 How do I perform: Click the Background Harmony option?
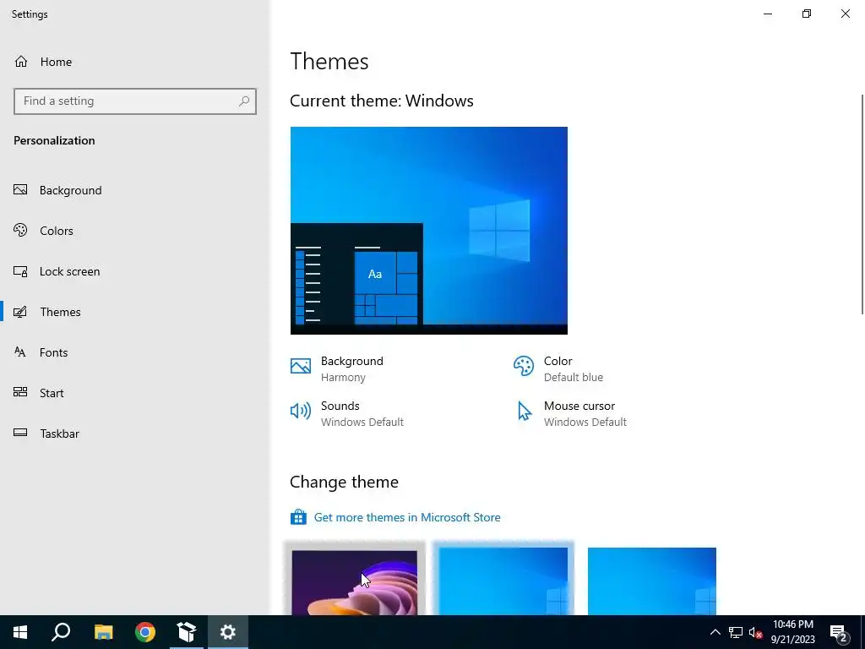[x=337, y=368]
